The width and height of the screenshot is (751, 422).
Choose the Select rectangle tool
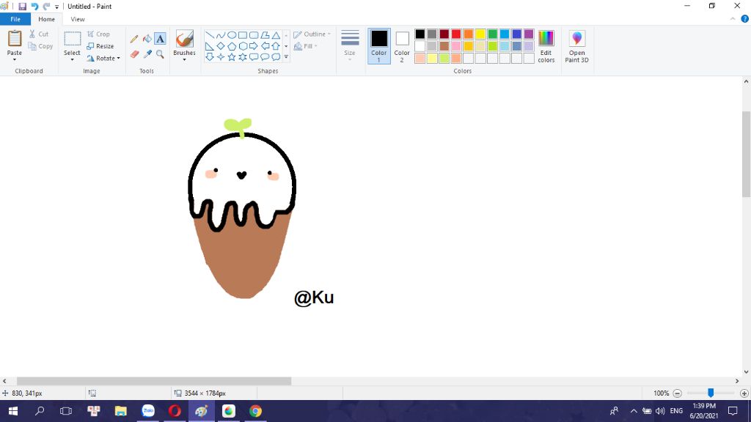73,40
